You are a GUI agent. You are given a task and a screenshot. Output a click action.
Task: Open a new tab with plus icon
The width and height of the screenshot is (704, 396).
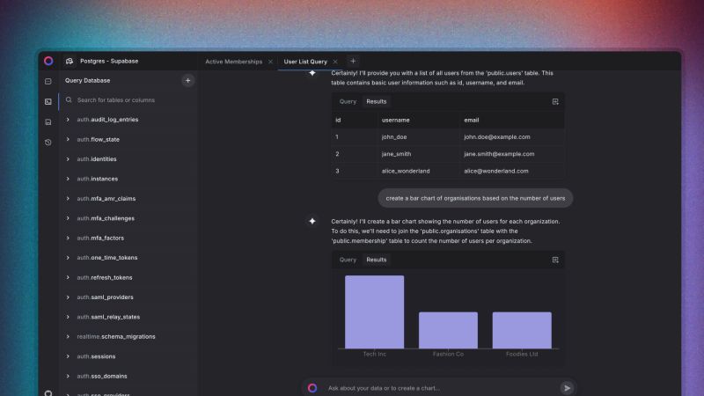coord(353,61)
